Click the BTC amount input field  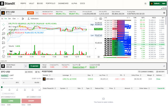[x=11, y=83]
